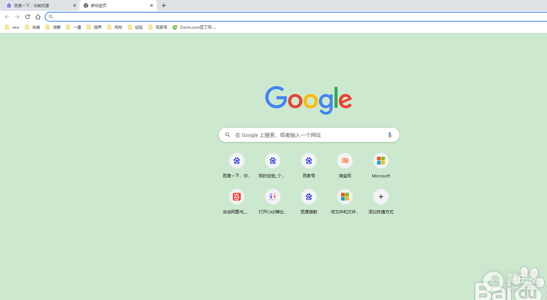Open the 百度指数 shortcut tile
547x300 pixels.
click(309, 202)
